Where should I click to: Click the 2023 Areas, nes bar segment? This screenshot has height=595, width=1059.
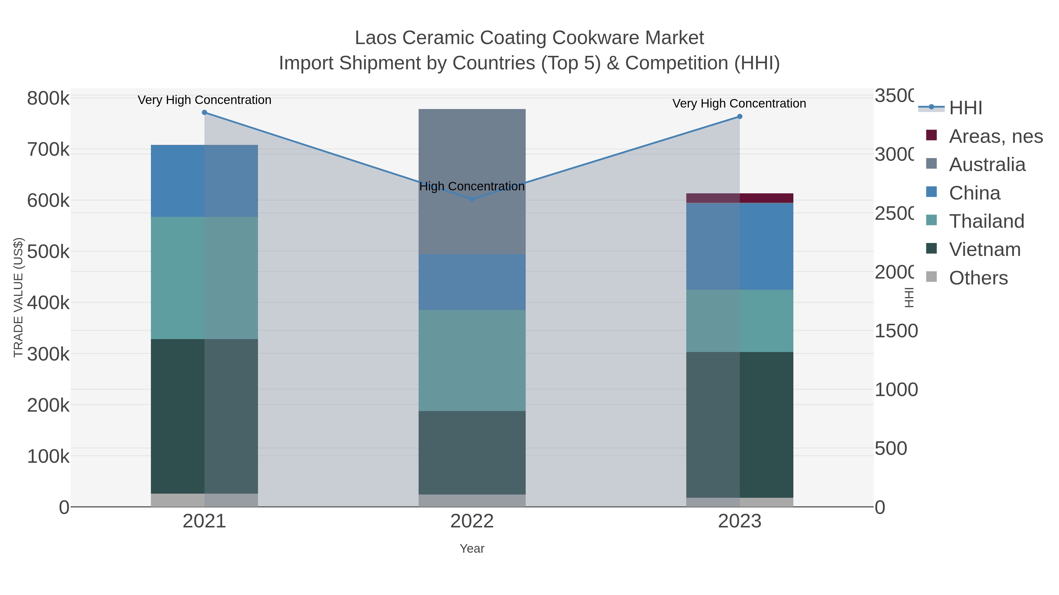740,198
